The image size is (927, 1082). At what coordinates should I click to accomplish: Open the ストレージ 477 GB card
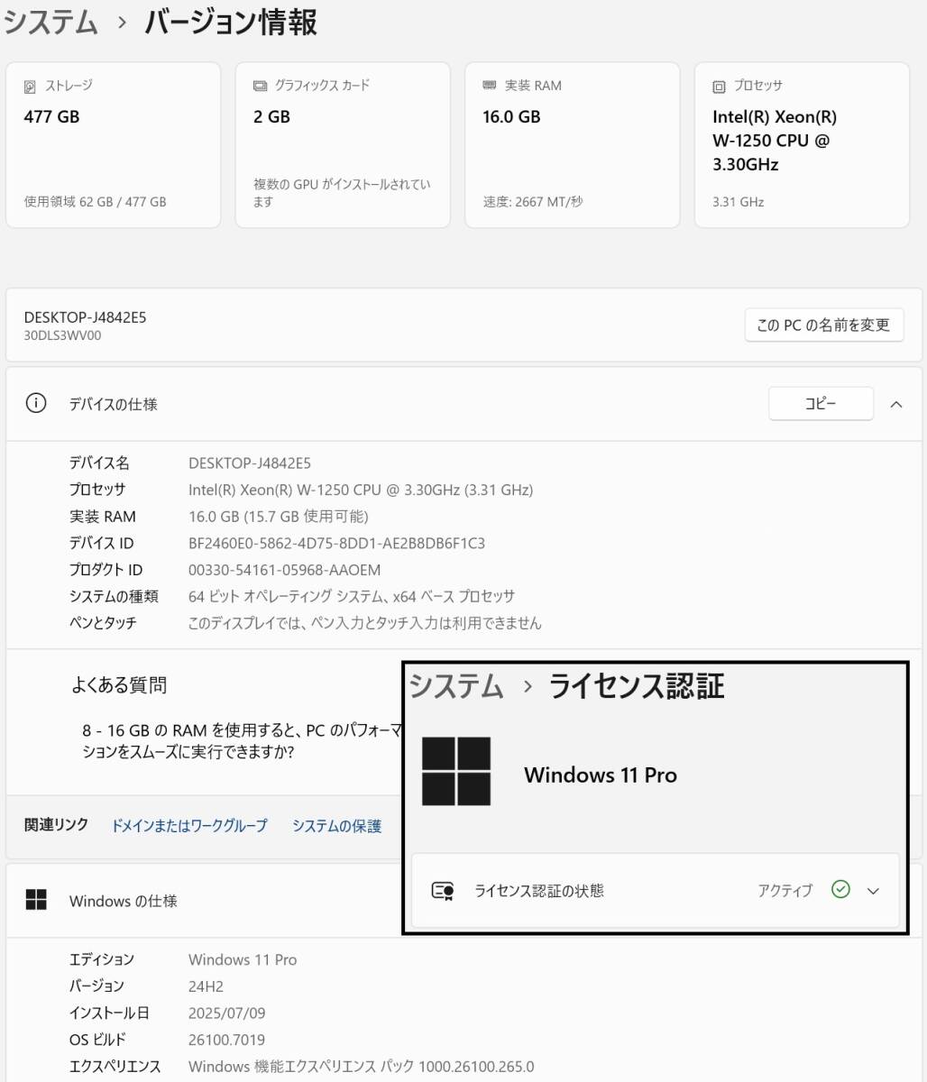point(114,145)
